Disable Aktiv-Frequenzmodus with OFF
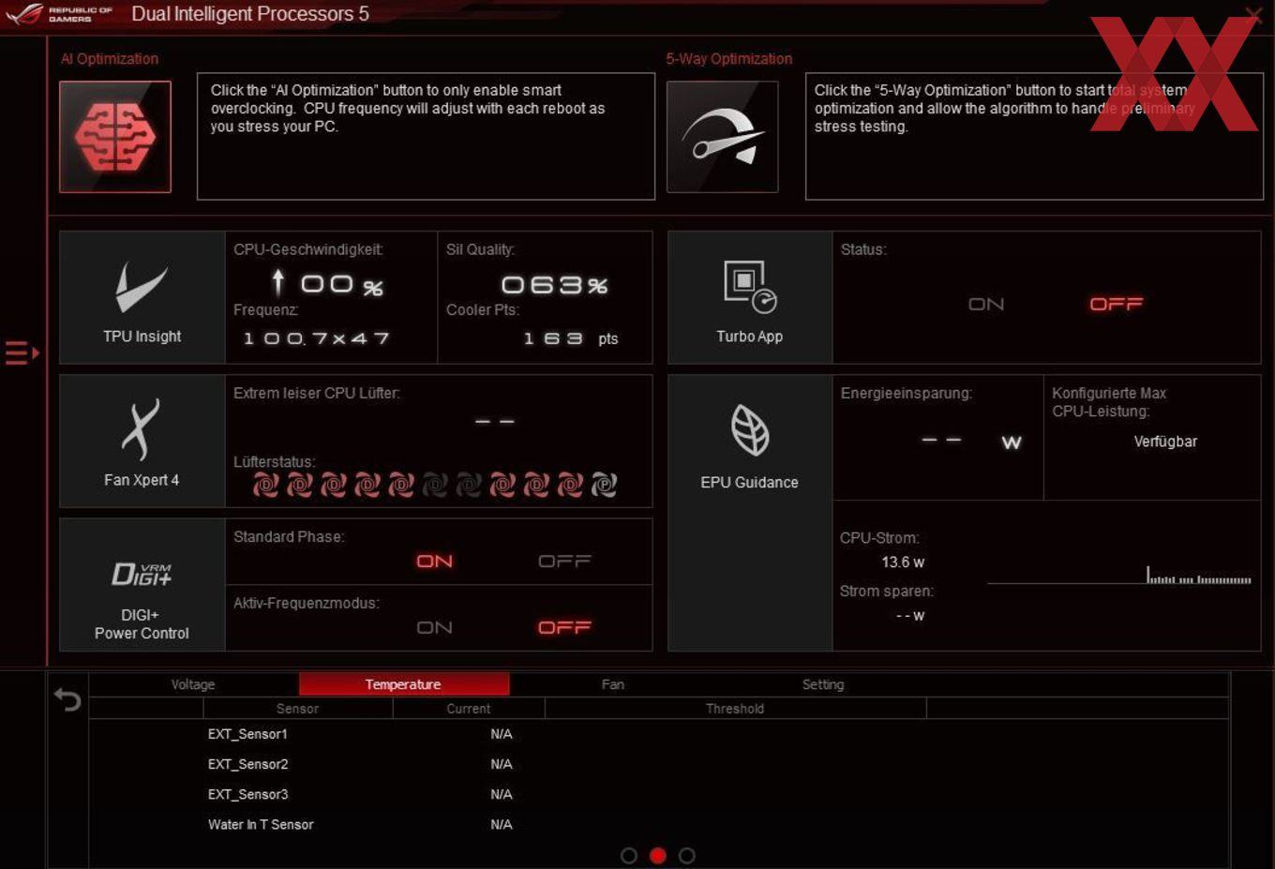Image resolution: width=1275 pixels, height=869 pixels. (x=564, y=628)
